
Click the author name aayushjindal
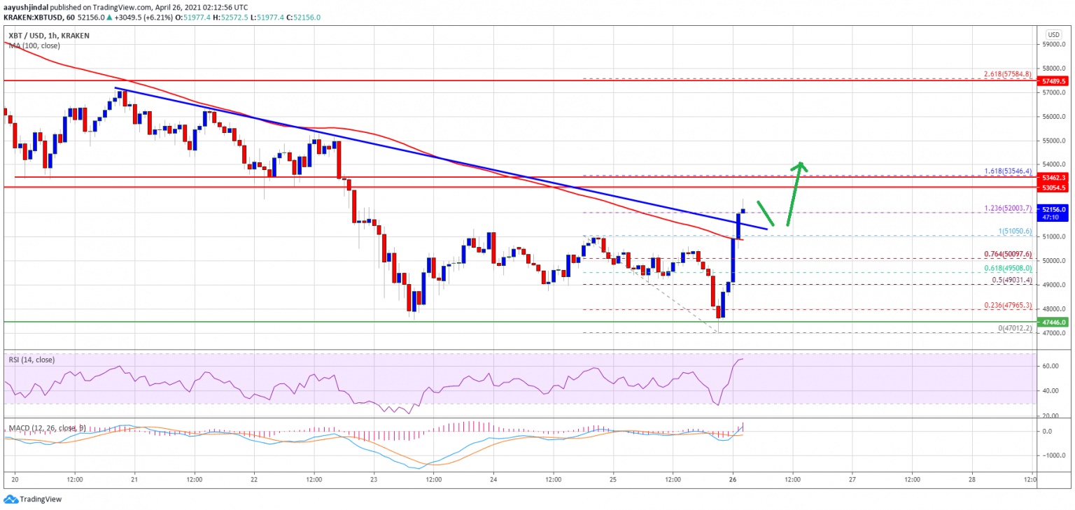(24, 8)
